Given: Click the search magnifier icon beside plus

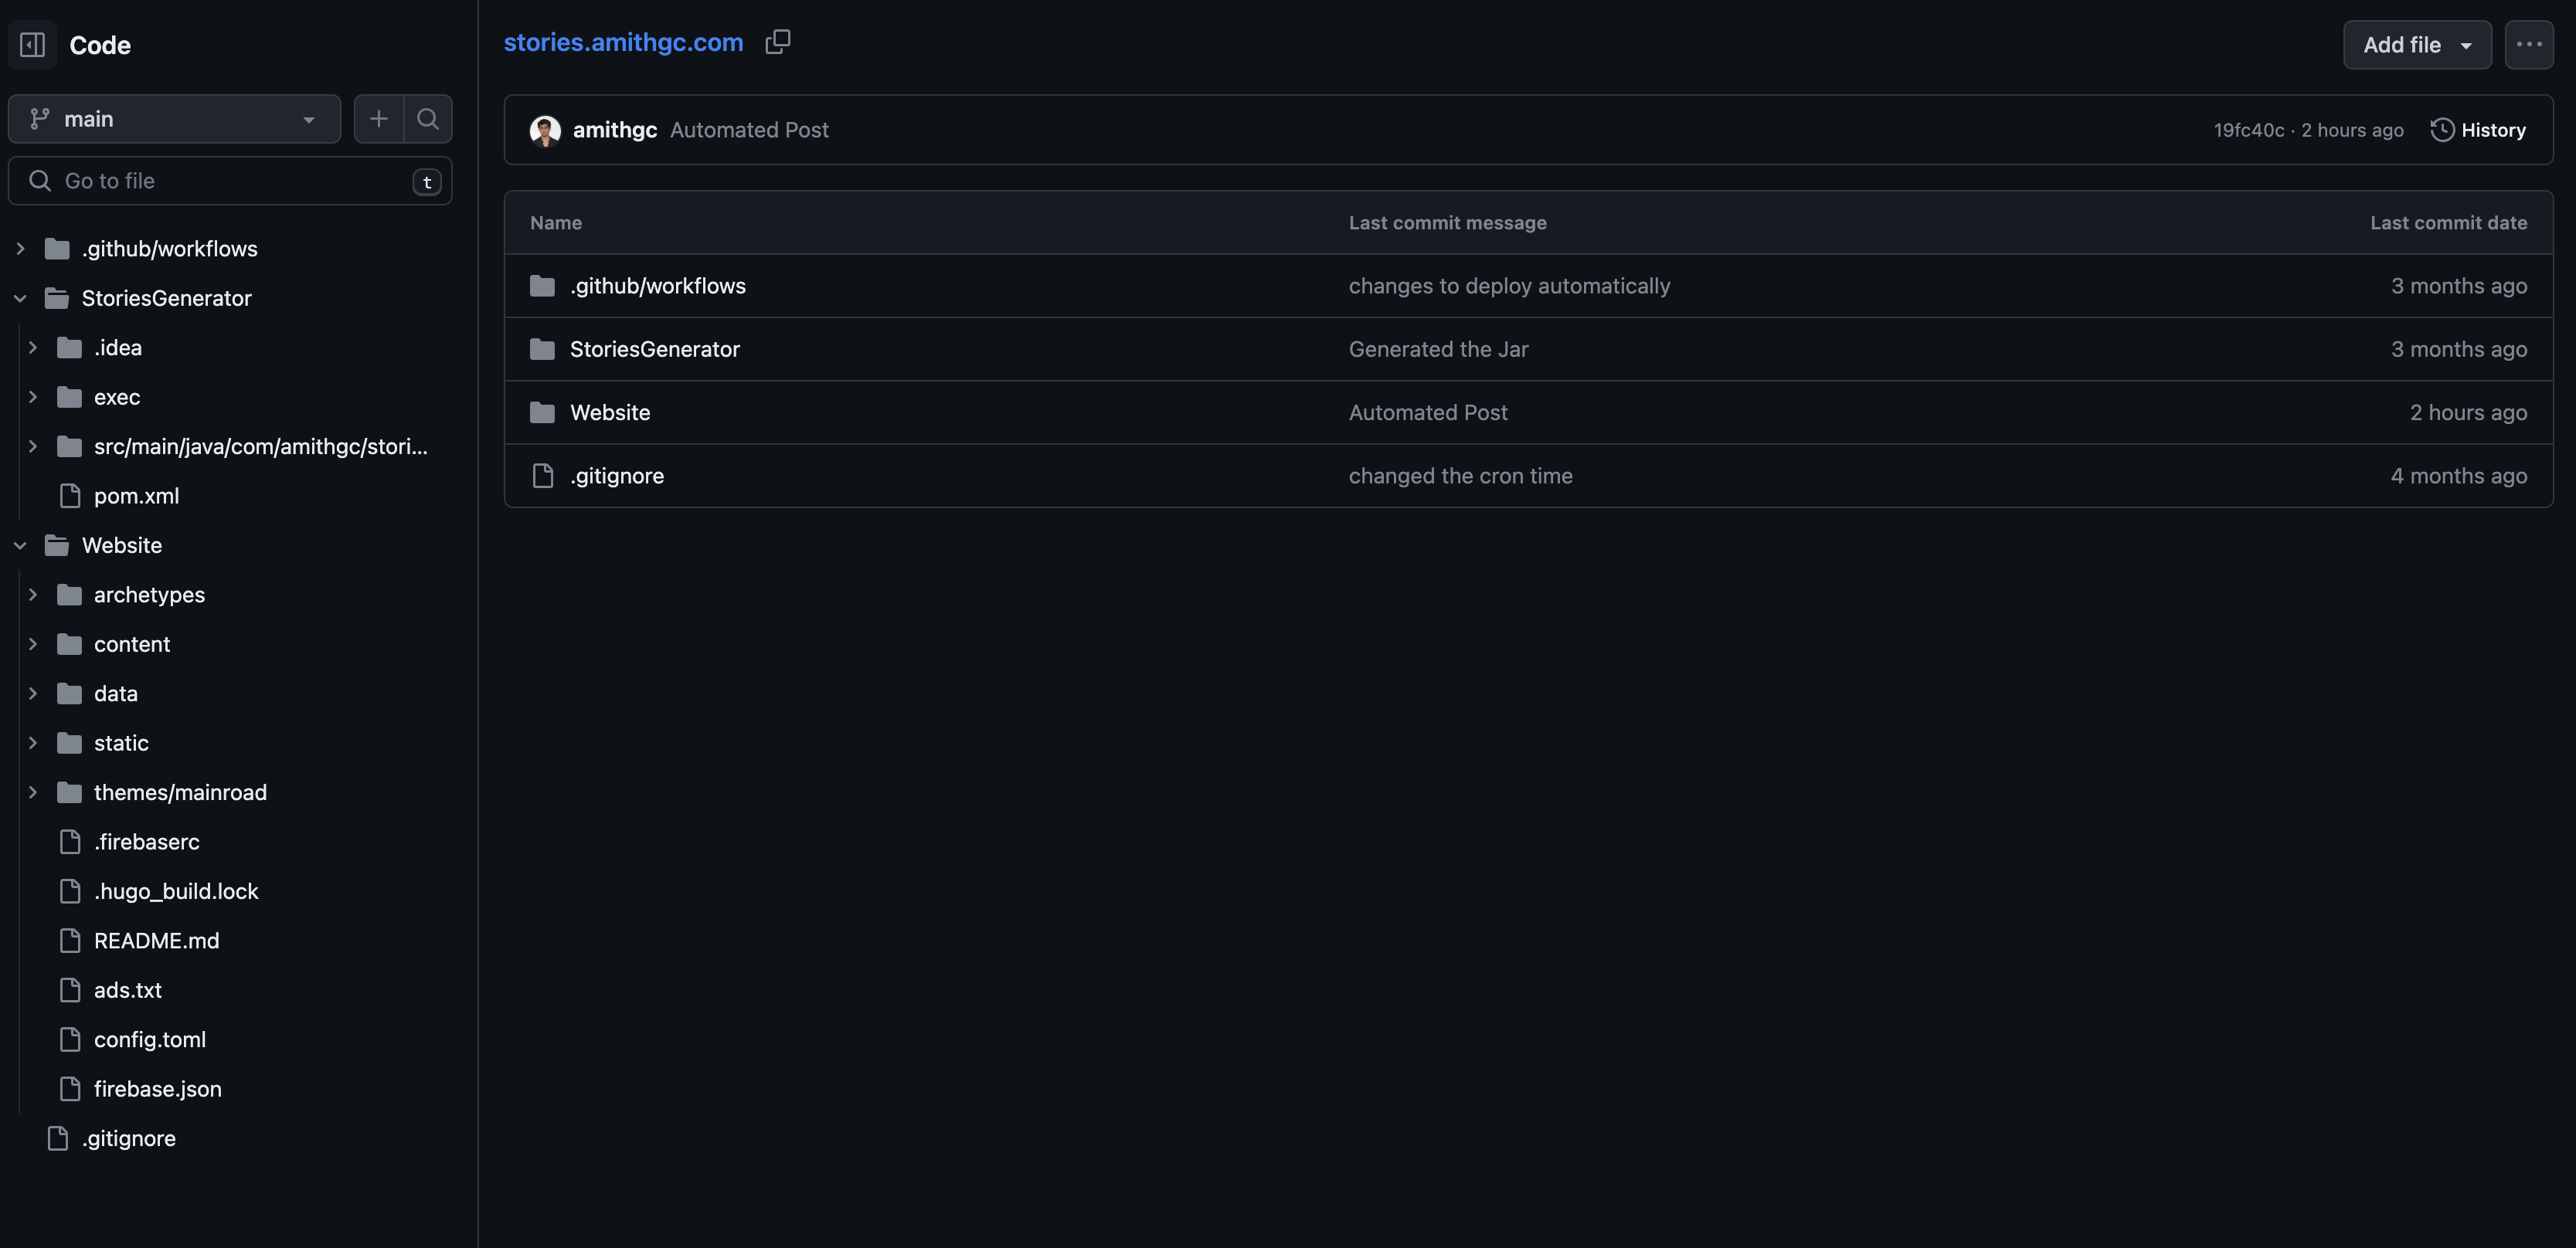Looking at the screenshot, I should (x=428, y=119).
